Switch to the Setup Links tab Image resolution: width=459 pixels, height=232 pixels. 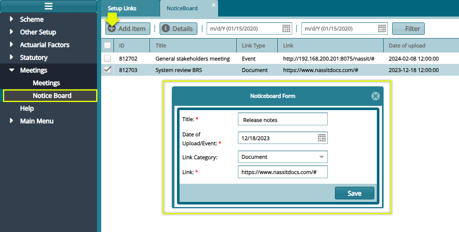pos(122,8)
